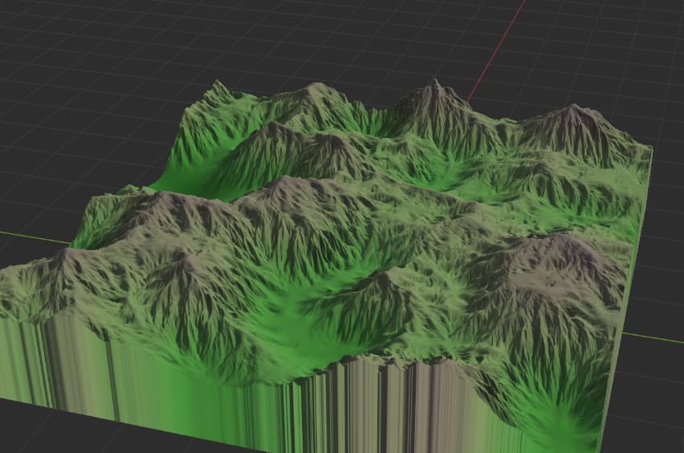Click the rear-left corner mountain peak
The image size is (684, 453).
[218, 84]
